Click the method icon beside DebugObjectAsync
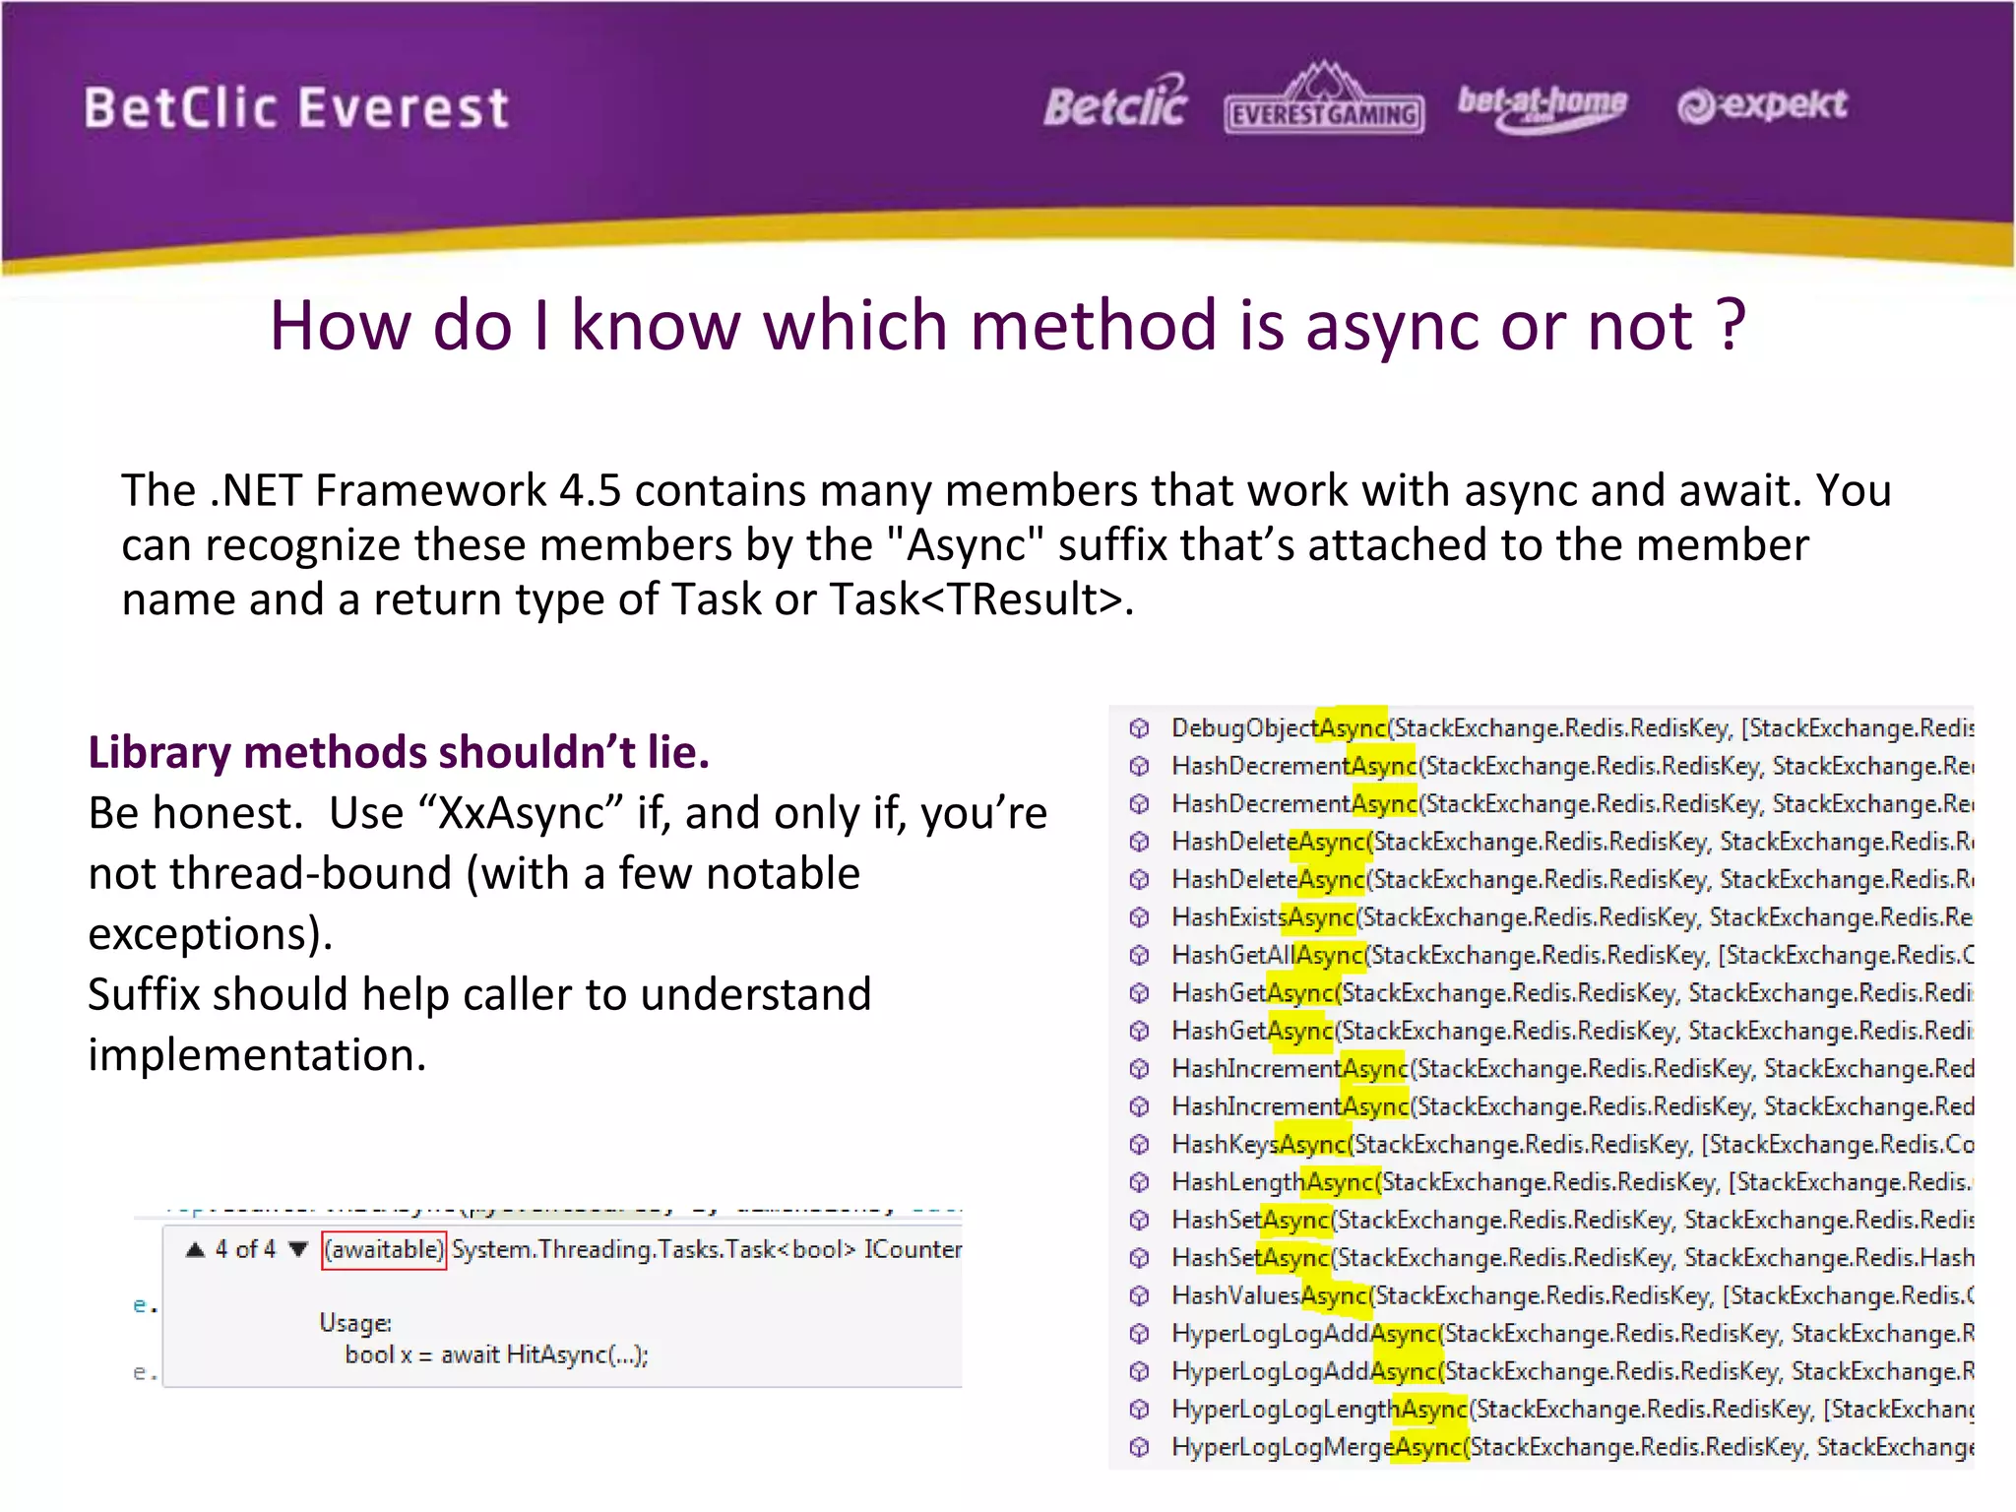 pos(1139,728)
